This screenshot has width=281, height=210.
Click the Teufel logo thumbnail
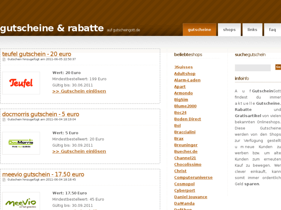click(21, 83)
